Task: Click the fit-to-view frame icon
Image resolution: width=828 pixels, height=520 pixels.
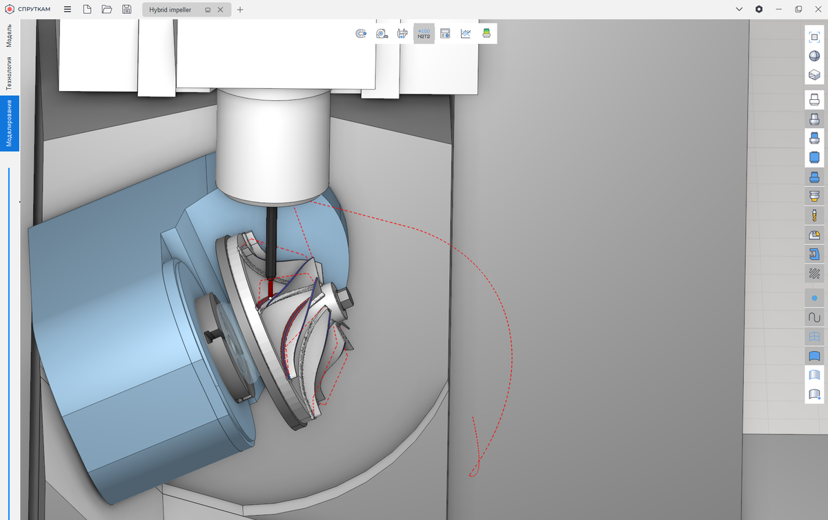Action: pyautogui.click(x=814, y=37)
